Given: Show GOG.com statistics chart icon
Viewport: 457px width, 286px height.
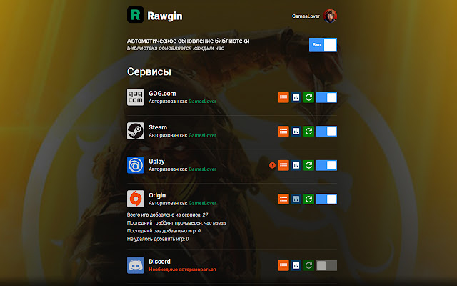Looking at the screenshot, I should [x=296, y=97].
